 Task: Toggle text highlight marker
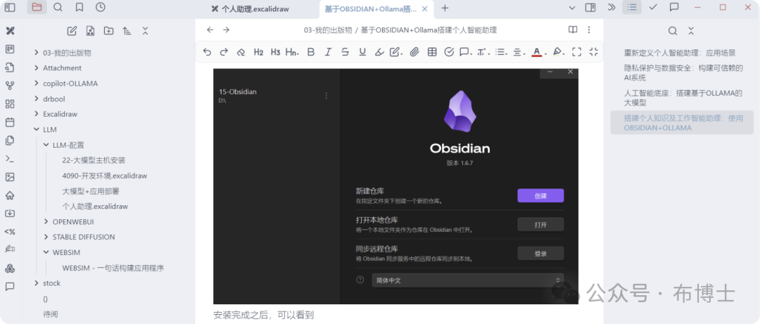tap(379, 52)
